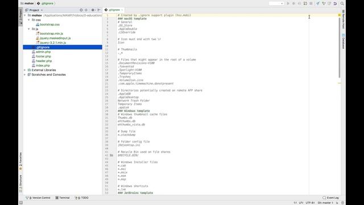
Task: Toggle the Structure side tool tab
Action: point(20,183)
